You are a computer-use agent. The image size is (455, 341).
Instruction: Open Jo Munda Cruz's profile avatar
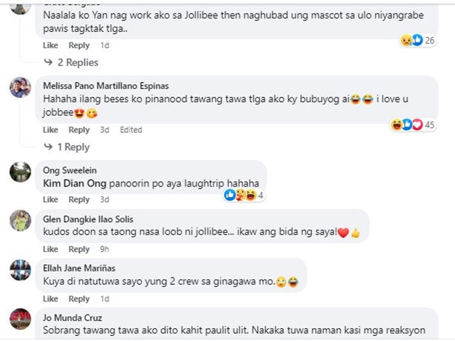coord(20,319)
